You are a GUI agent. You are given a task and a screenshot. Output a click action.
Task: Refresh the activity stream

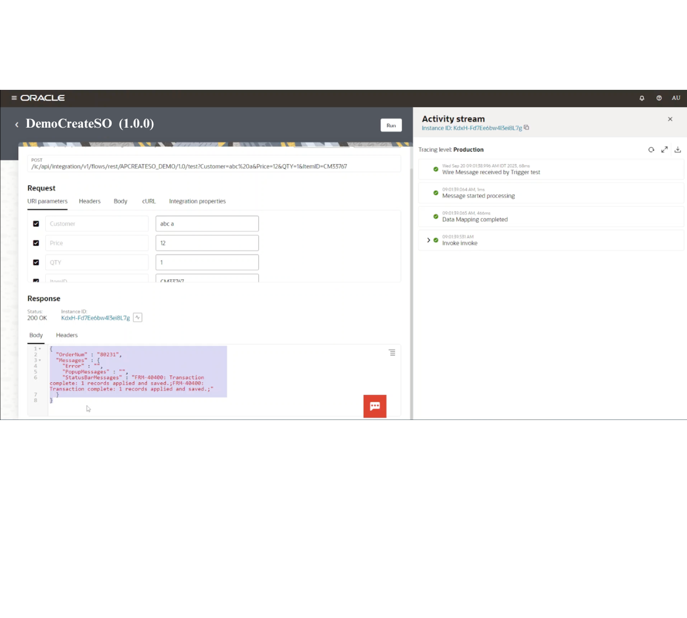pos(651,149)
